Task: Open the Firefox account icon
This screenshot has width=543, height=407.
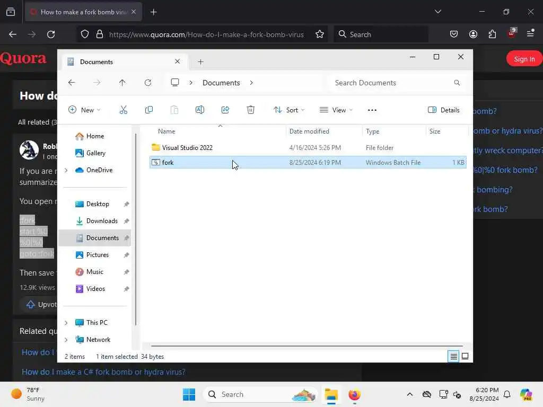Action: (473, 34)
